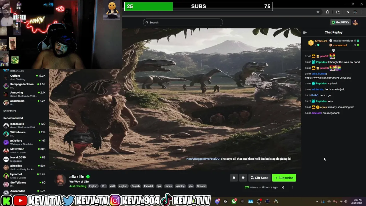The image size is (366, 206).
Task: Select the chill tag
Action: pyautogui.click(x=112, y=186)
